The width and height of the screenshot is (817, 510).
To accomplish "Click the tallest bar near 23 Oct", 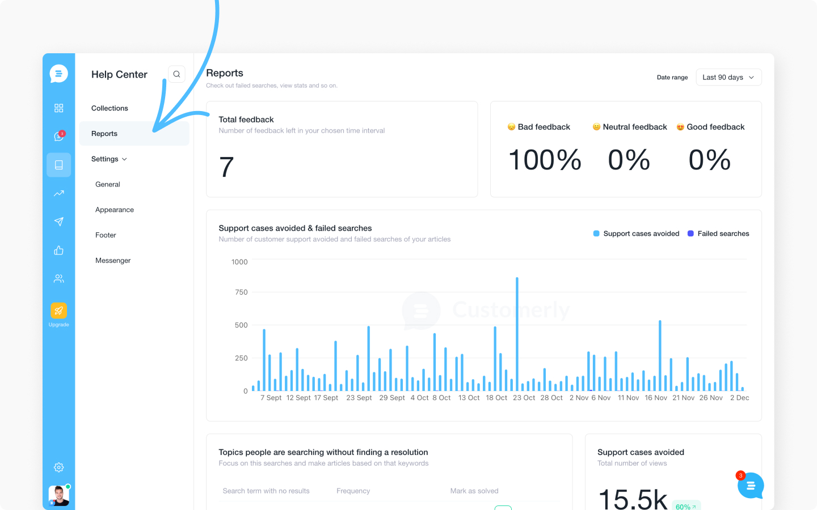I will [x=517, y=334].
